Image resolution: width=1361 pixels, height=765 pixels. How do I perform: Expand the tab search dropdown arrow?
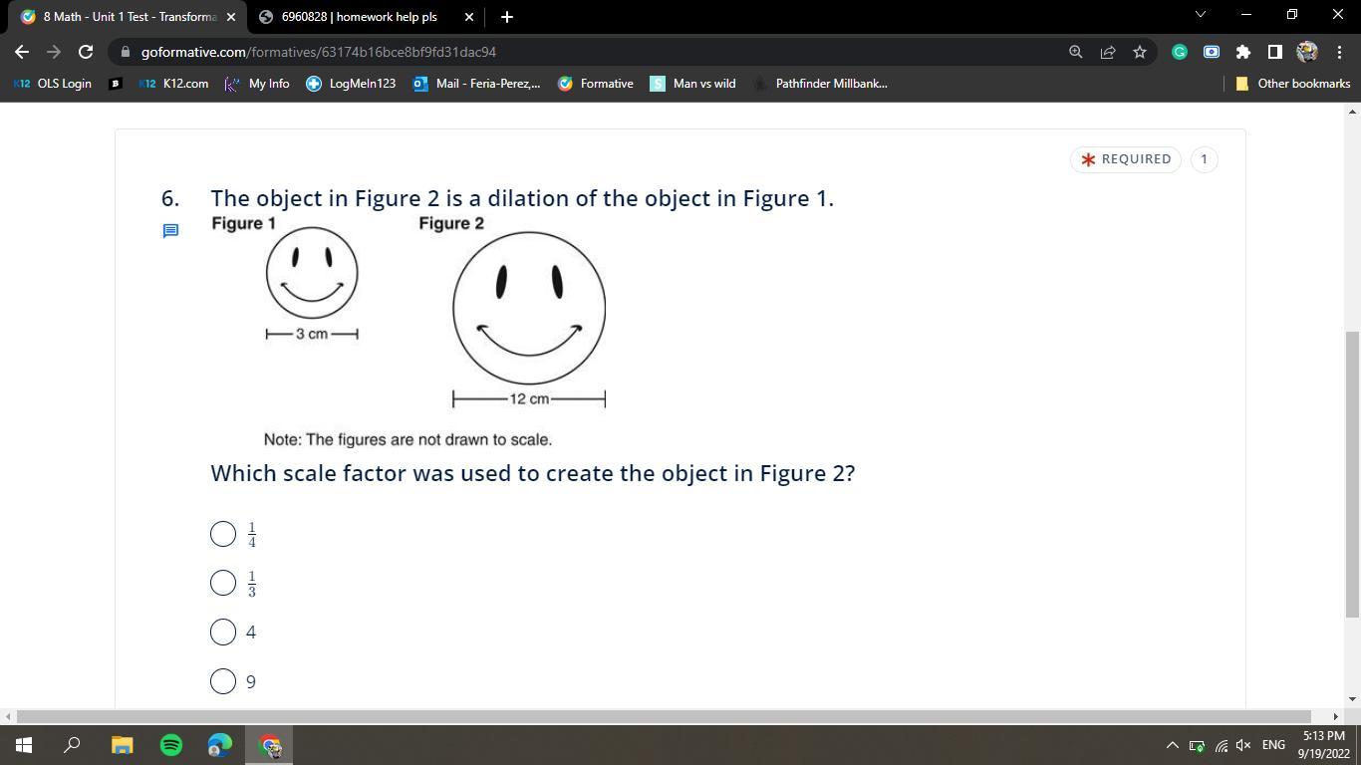(1200, 15)
